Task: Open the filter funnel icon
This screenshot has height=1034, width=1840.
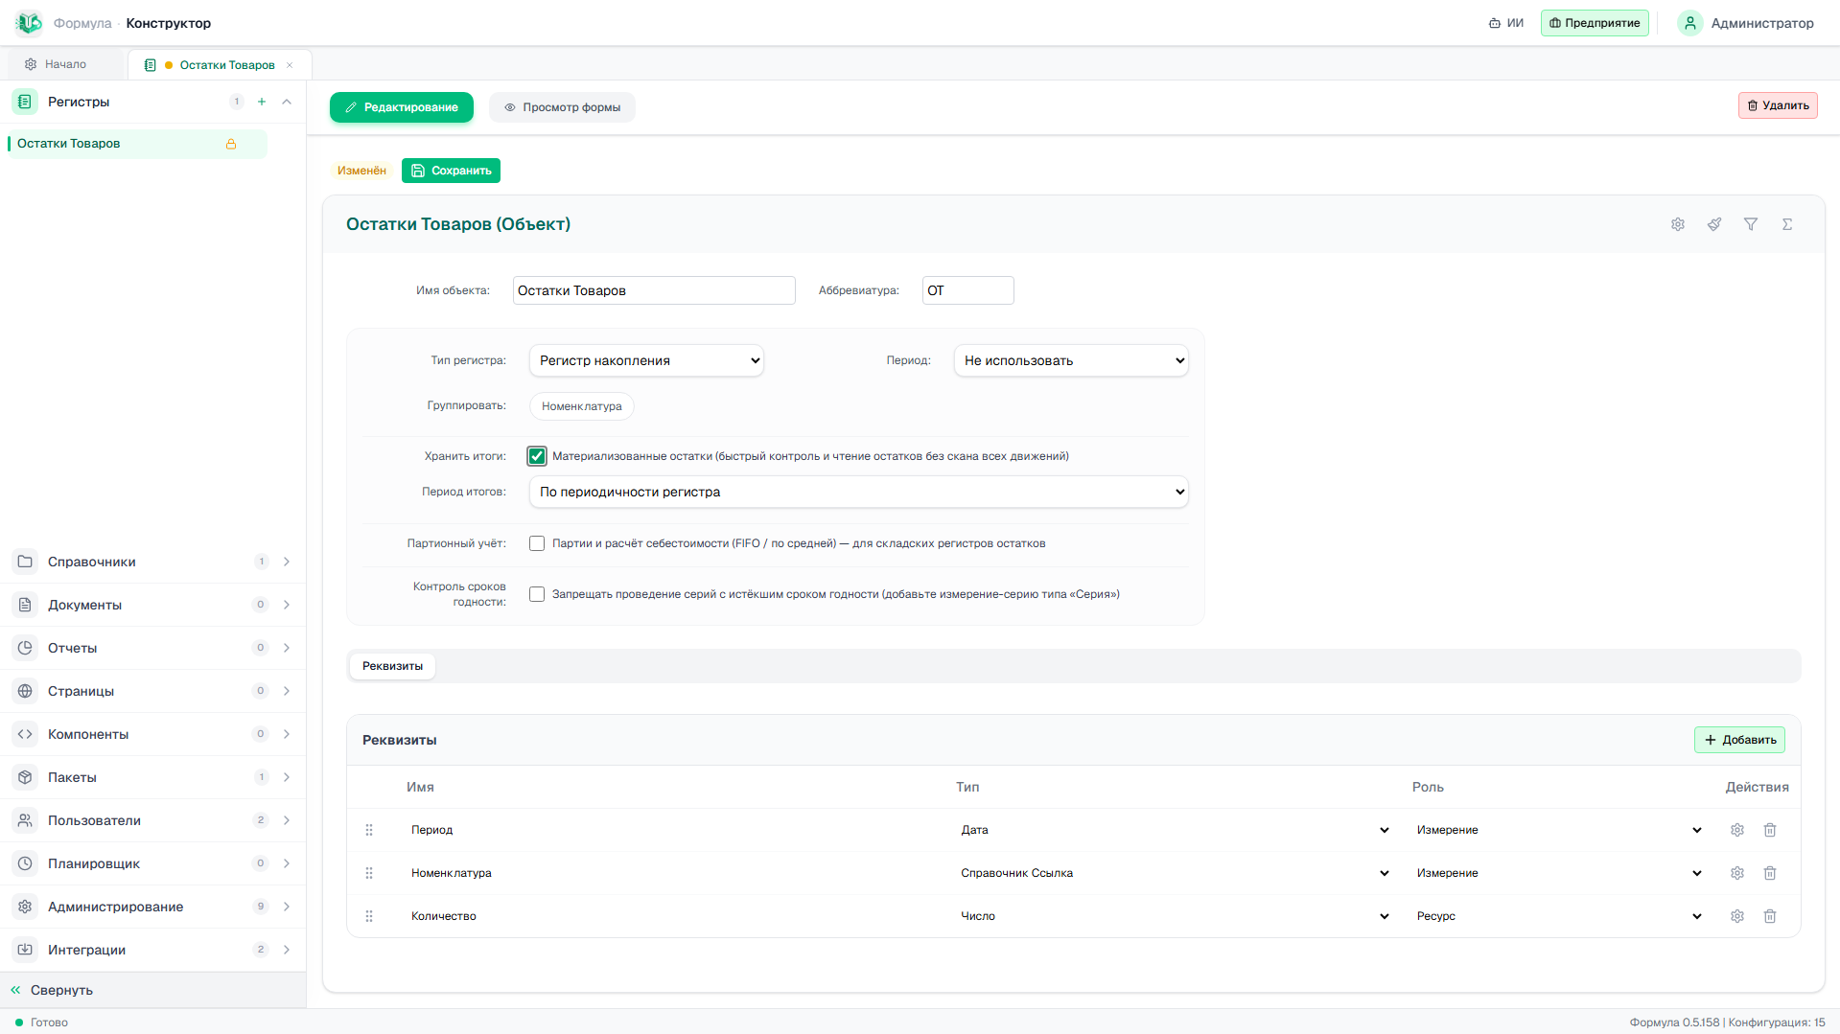Action: point(1751,224)
